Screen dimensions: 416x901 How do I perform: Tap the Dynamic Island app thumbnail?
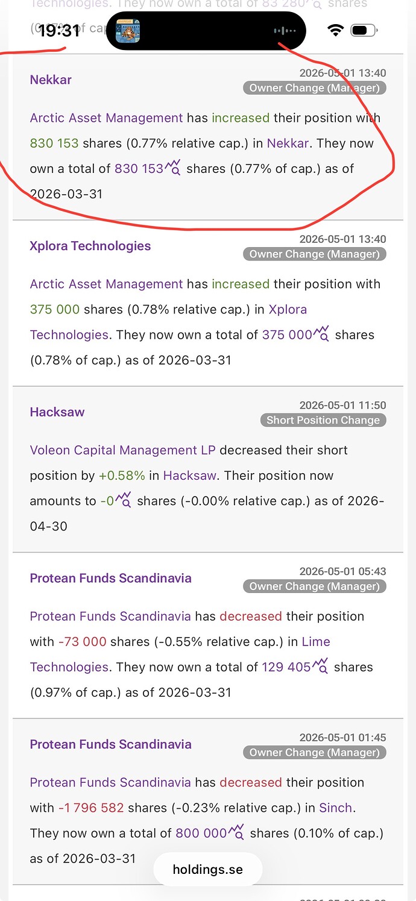click(x=128, y=30)
